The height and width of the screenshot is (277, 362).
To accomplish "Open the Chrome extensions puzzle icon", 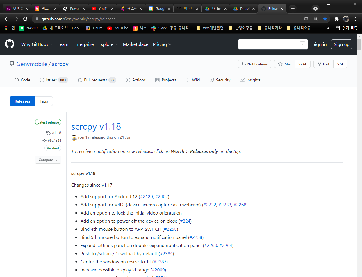I will pos(336,19).
